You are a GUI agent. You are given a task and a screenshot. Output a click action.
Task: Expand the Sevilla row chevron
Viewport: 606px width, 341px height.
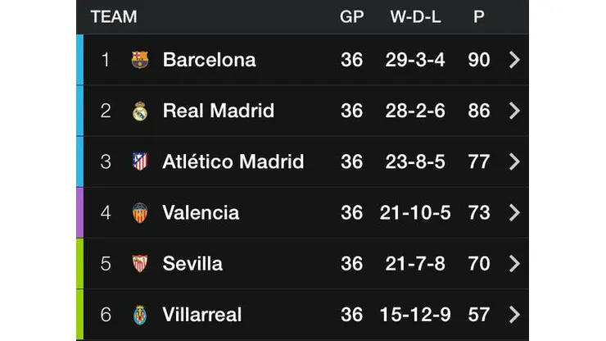pos(514,264)
